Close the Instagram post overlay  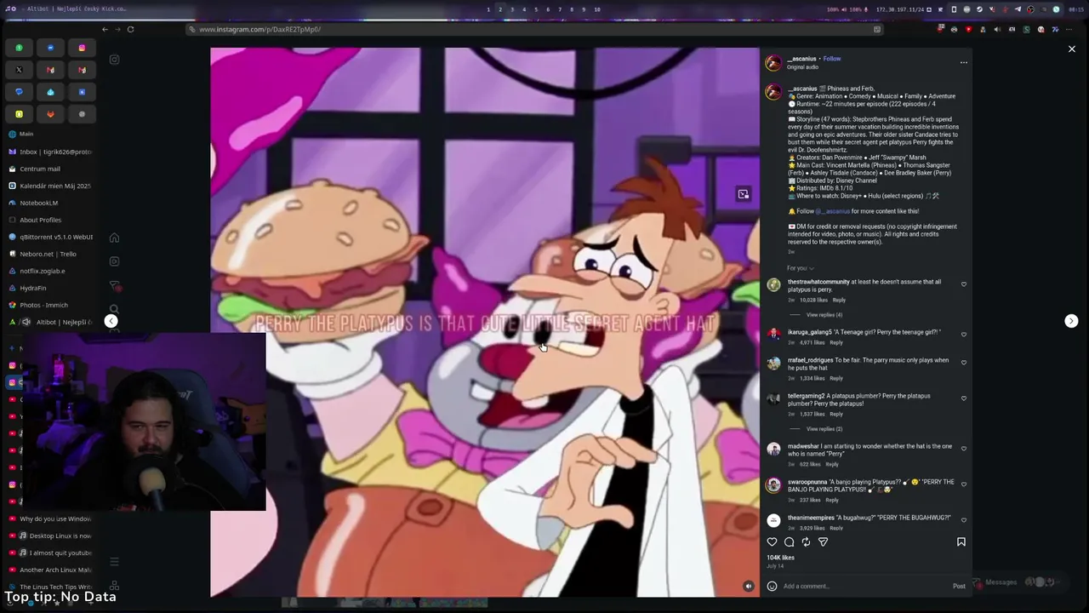tap(1072, 49)
